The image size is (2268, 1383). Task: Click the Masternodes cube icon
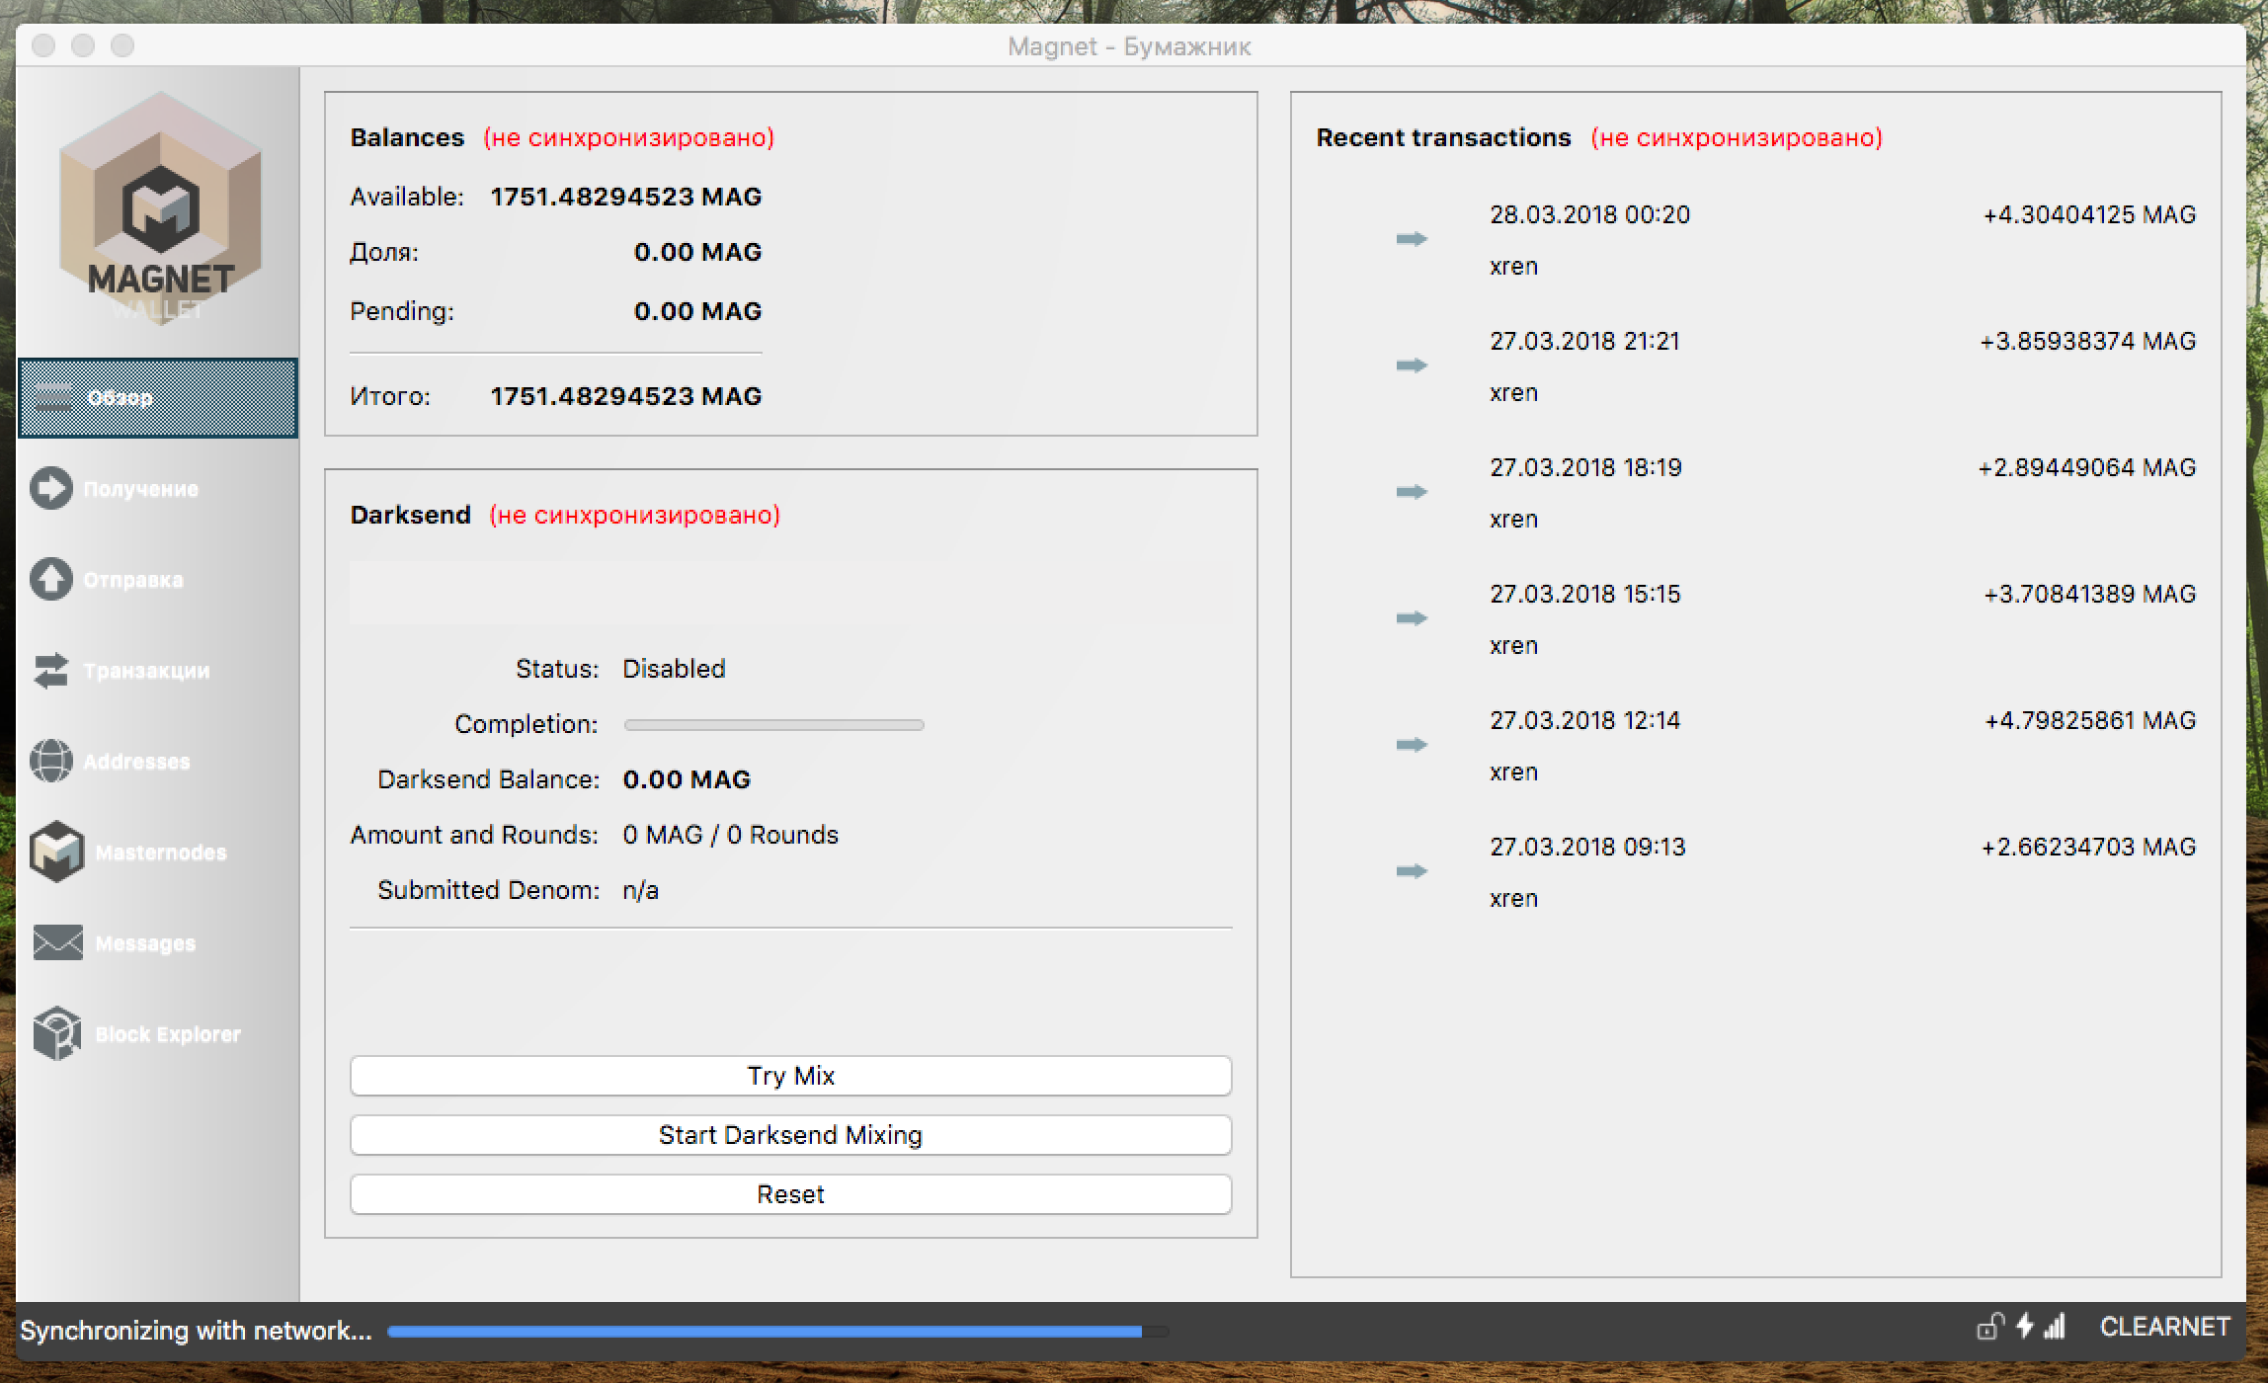tap(57, 852)
